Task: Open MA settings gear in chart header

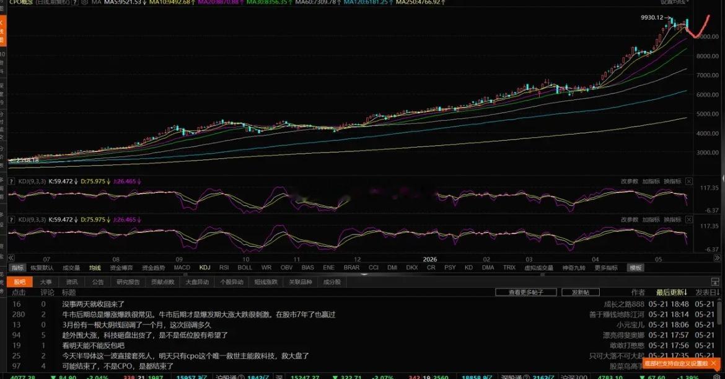Action: (85, 2)
